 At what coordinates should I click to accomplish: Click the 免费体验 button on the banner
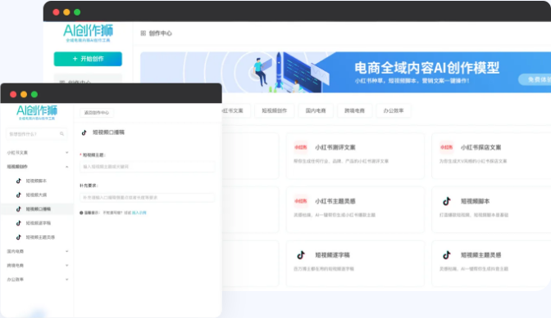click(x=535, y=80)
